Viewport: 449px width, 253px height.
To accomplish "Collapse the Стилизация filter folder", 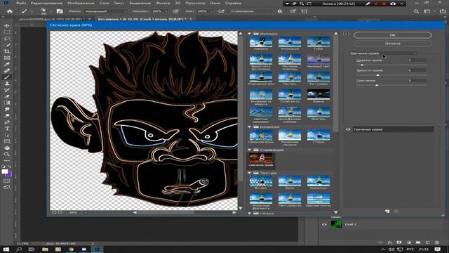I will pos(250,150).
